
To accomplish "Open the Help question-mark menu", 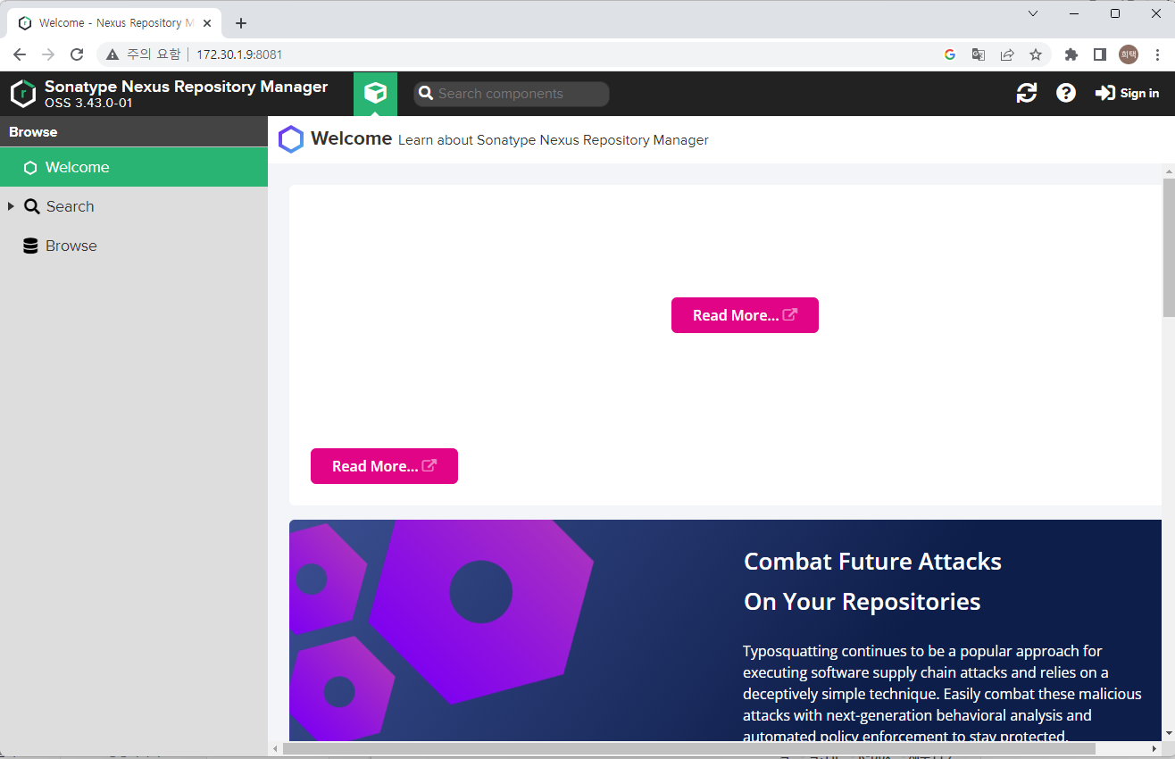I will pyautogui.click(x=1066, y=93).
